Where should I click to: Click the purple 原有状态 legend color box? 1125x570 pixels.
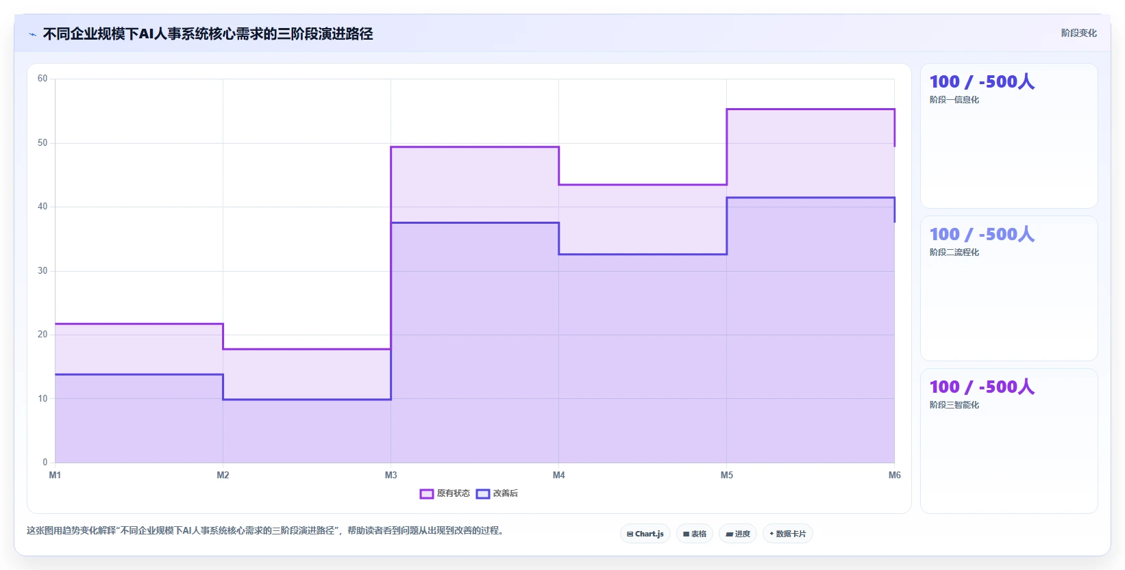[x=427, y=493]
